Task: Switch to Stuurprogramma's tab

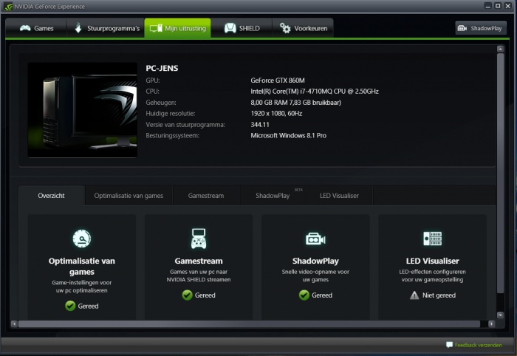Action: 106,28
